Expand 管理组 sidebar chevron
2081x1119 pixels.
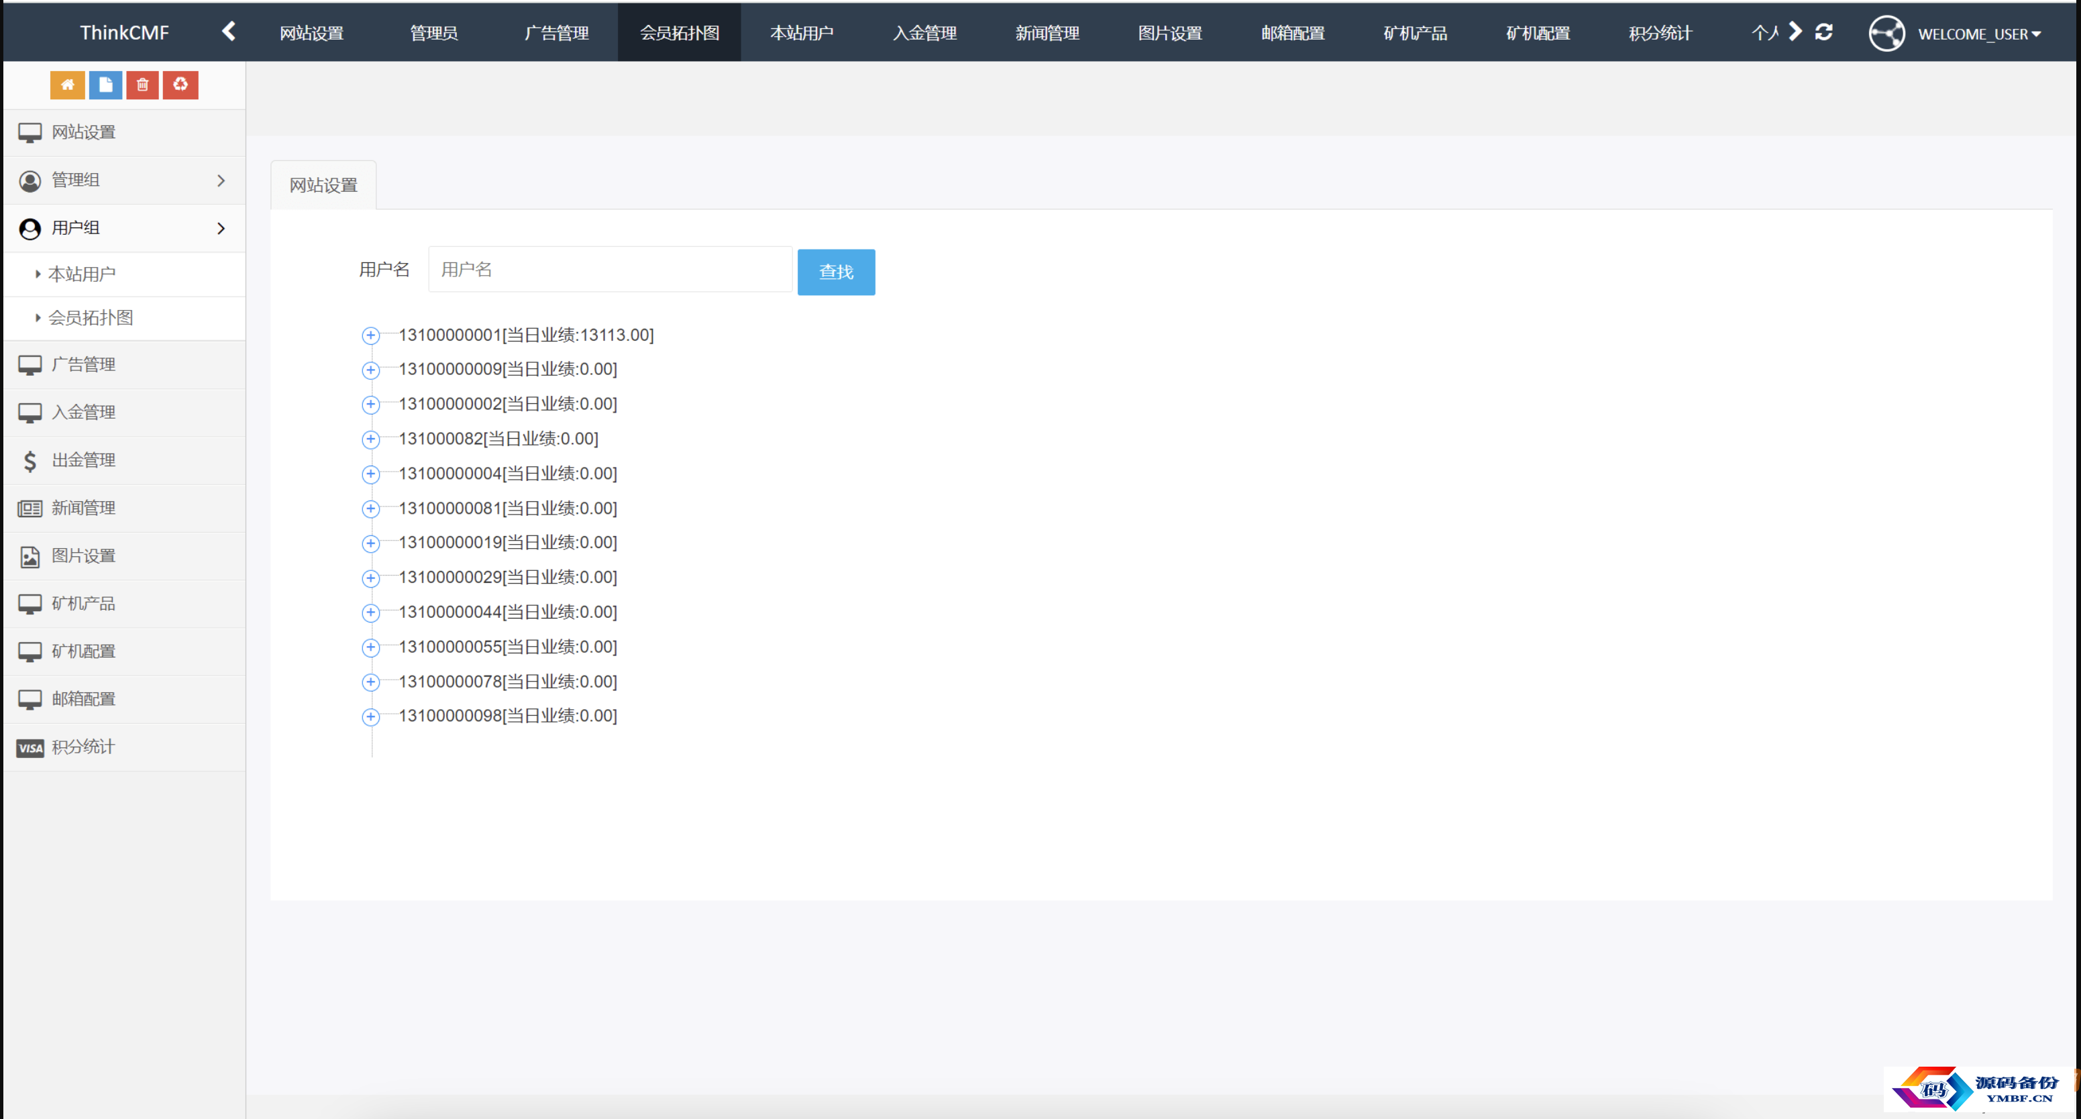221,180
